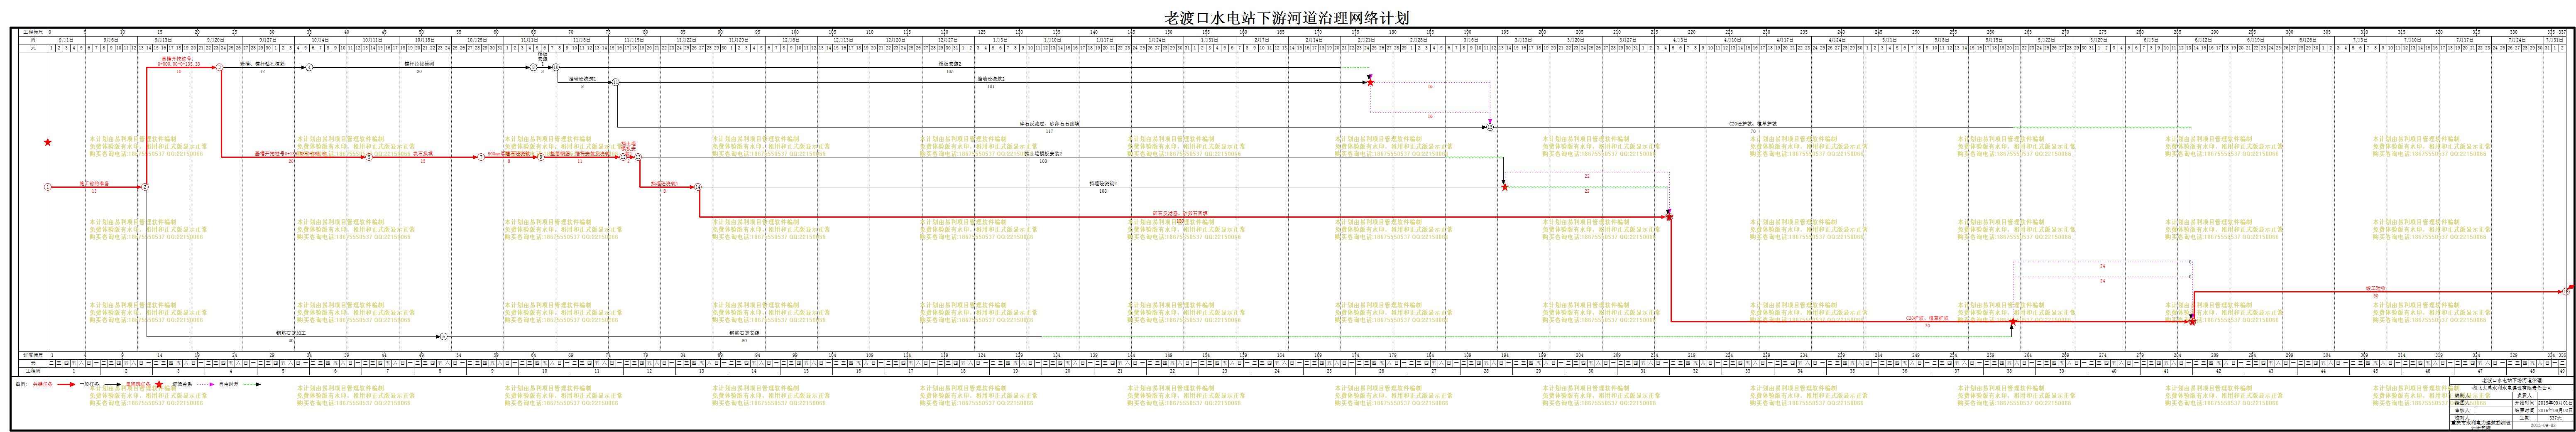
Task: Select network node 7 after 块石换填
Action: coord(481,157)
